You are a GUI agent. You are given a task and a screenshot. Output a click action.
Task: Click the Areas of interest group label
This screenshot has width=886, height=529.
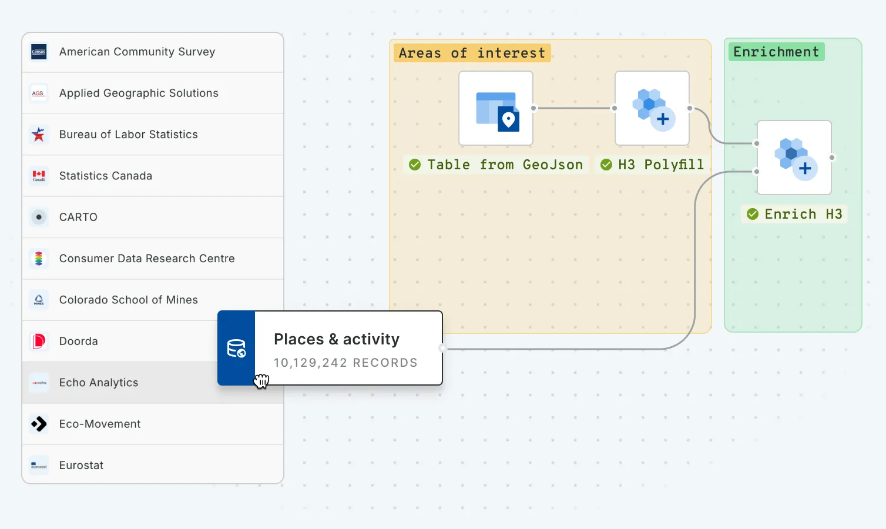tap(472, 53)
